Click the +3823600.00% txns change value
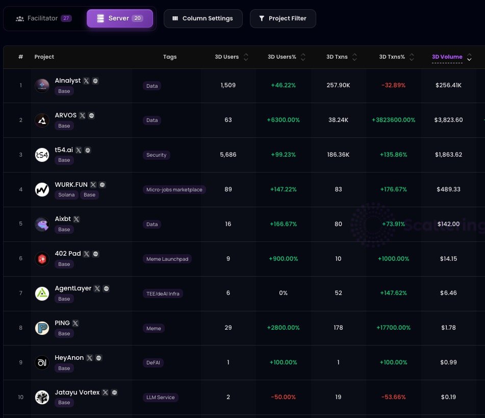The image size is (485, 418). click(x=393, y=120)
